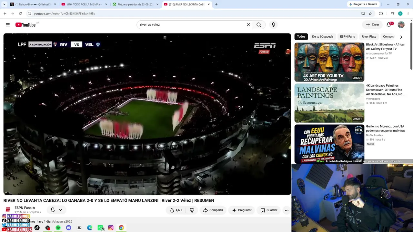Open Chrome's three-dot menu

tap(408, 14)
